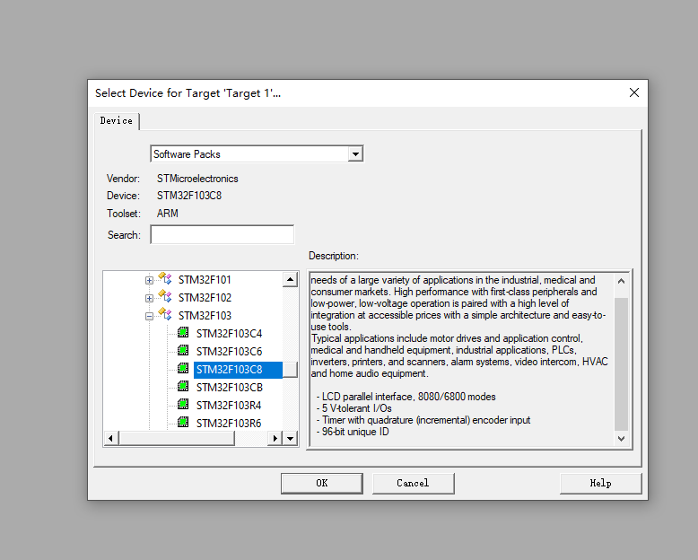Click description pane scroll up arrow
This screenshot has width=698, height=560.
pos(622,281)
